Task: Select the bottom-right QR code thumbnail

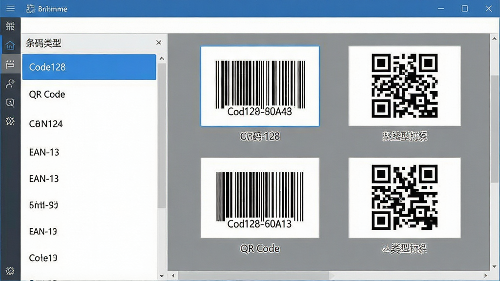Action: pyautogui.click(x=405, y=198)
